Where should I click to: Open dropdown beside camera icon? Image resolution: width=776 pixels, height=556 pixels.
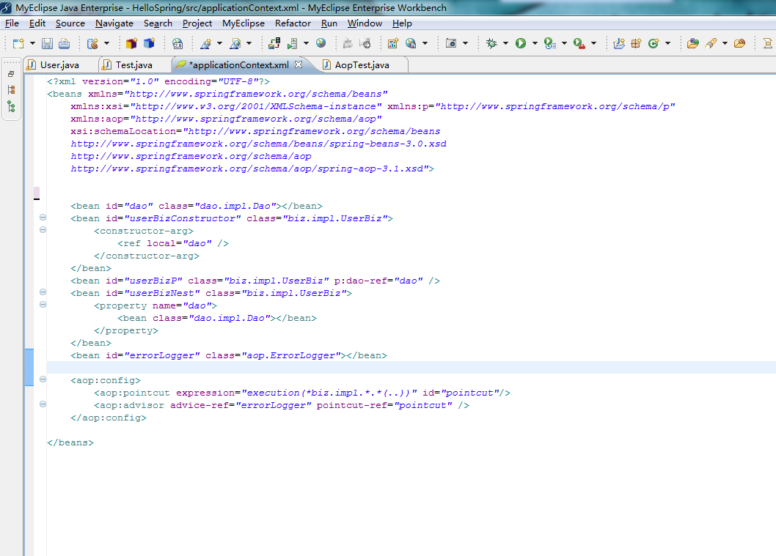click(x=465, y=43)
